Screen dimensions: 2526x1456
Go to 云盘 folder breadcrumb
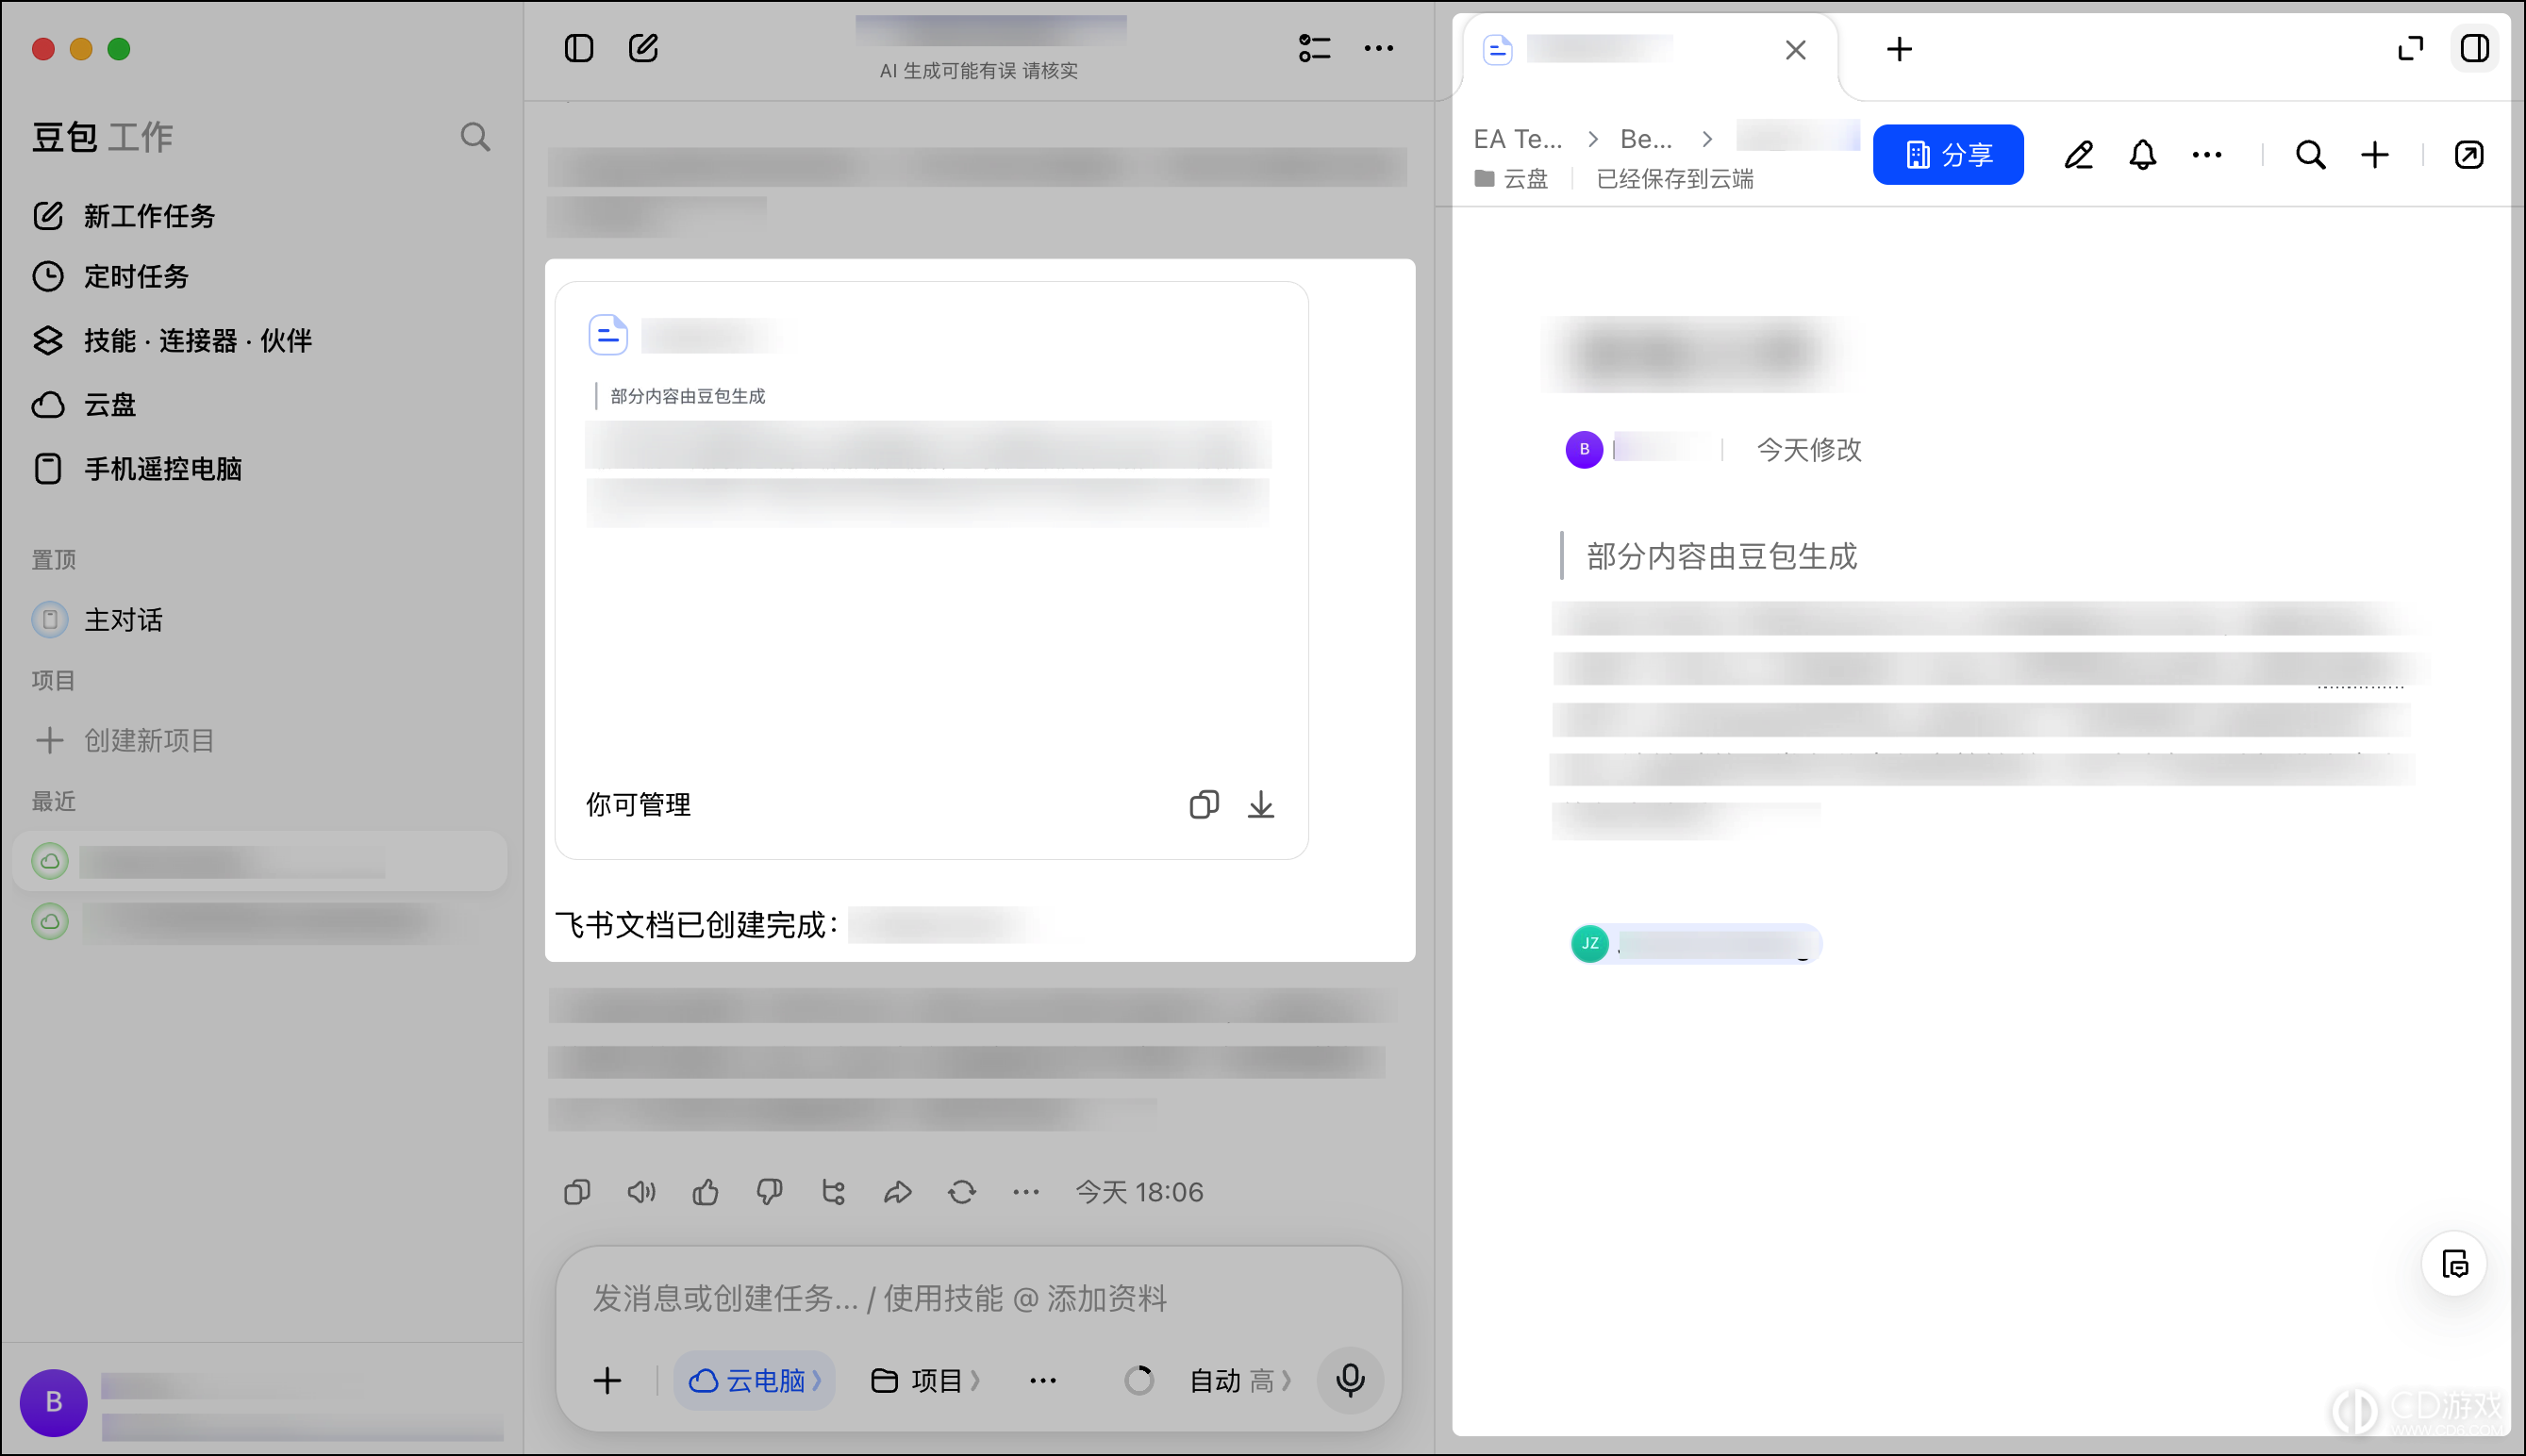[1511, 179]
